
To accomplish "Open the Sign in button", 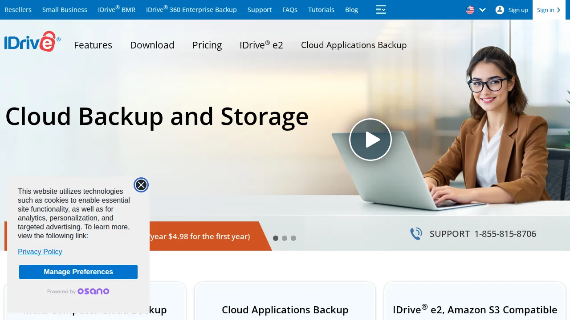I will click(549, 10).
